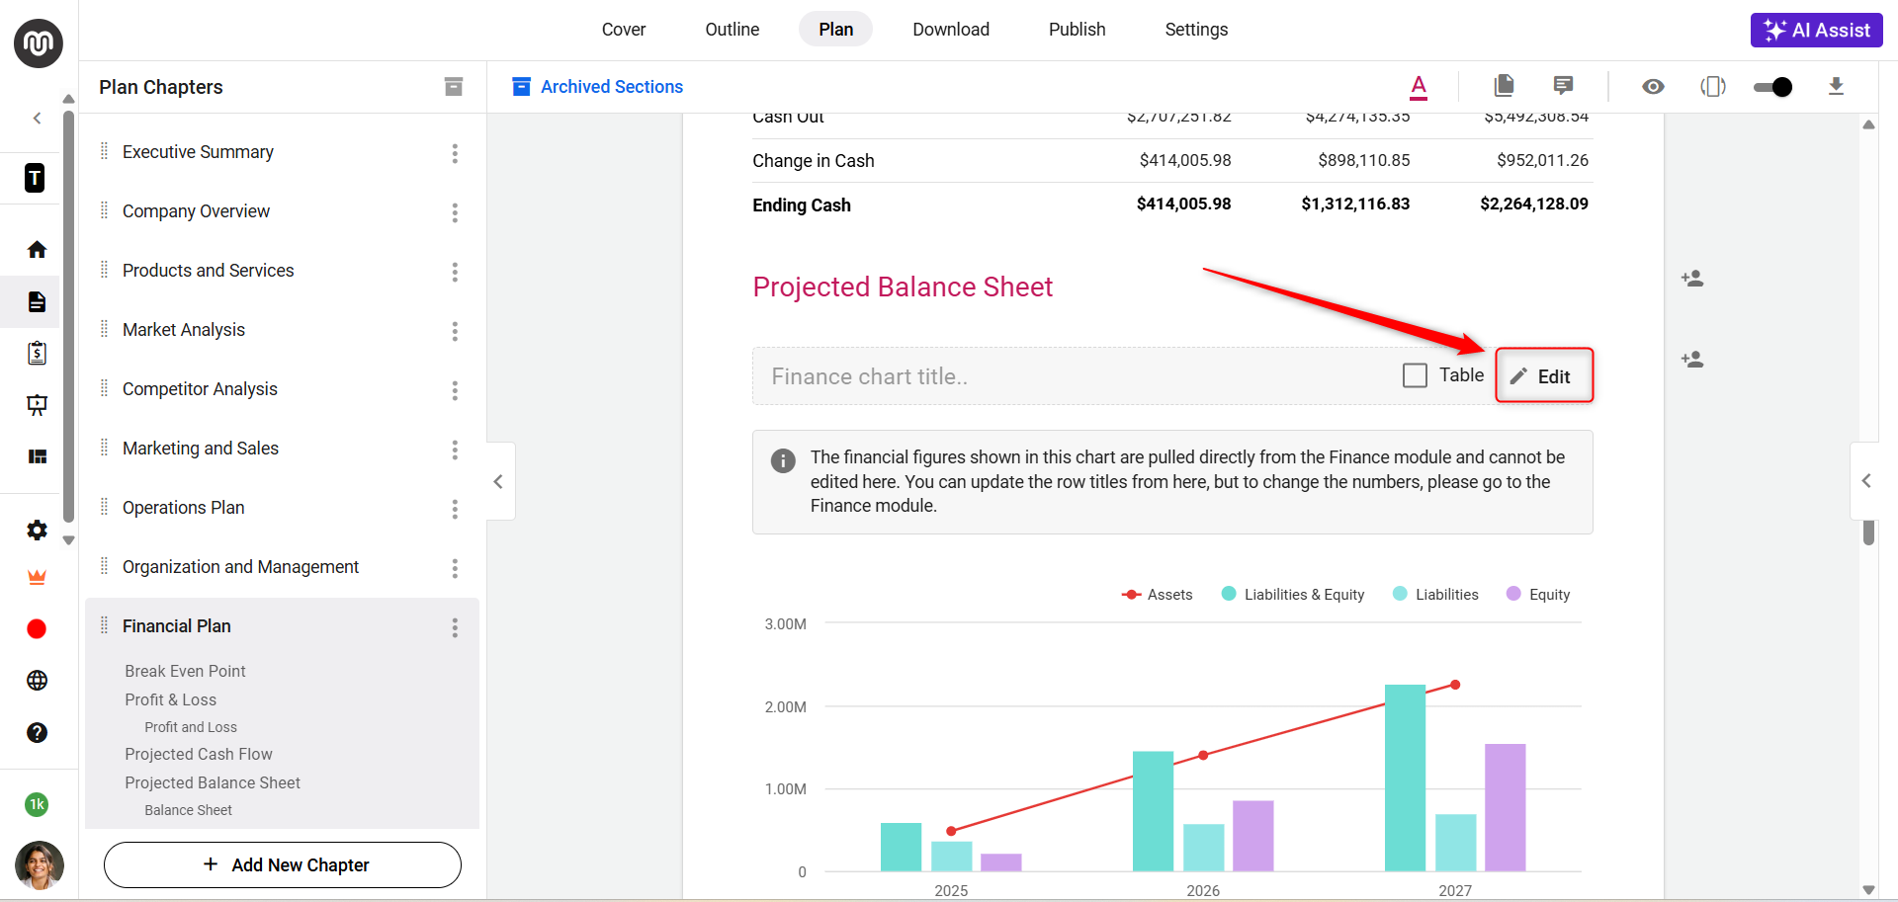Viewport: 1898px width, 902px height.
Task: Open the Executive Summary chapter
Action: tap(198, 152)
